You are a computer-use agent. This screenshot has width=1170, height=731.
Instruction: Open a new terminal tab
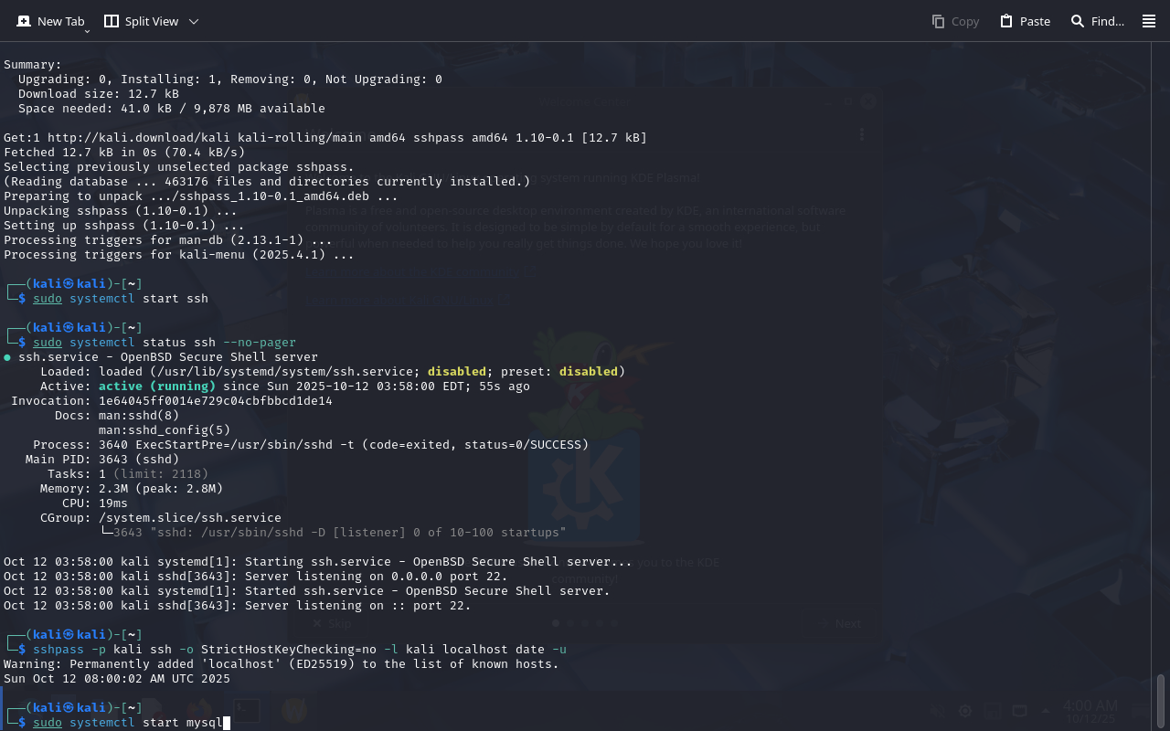(50, 21)
